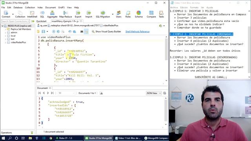Screen dimensions: 251x141
Task: Open the Tasks toolbar icon
Action: [x=161, y=14]
